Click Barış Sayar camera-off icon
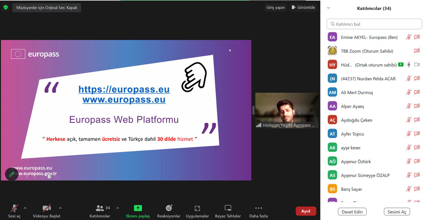The height and width of the screenshot is (220, 423). 417,189
